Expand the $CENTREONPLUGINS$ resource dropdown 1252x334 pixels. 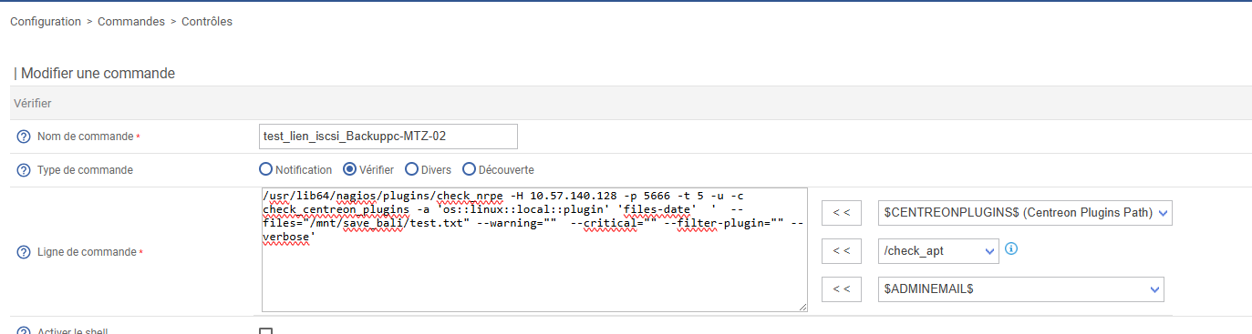(x=1024, y=213)
